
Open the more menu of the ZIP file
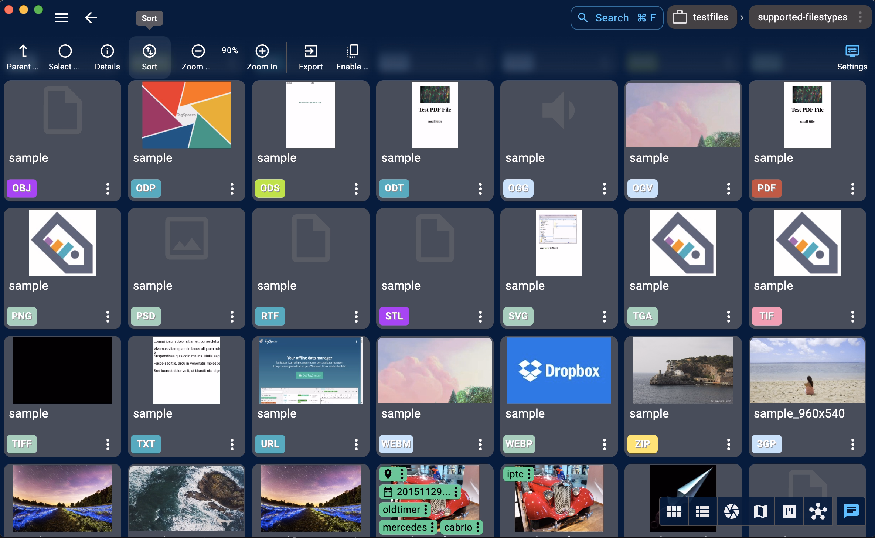(x=729, y=444)
